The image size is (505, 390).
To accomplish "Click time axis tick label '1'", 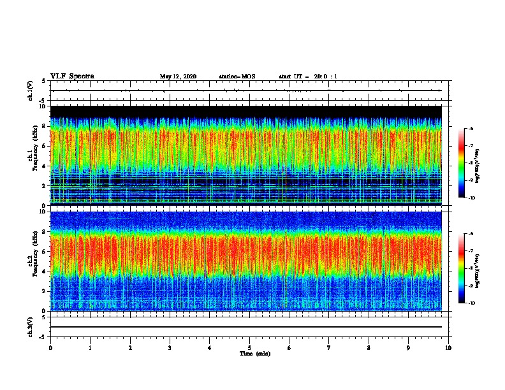I will click(x=90, y=348).
